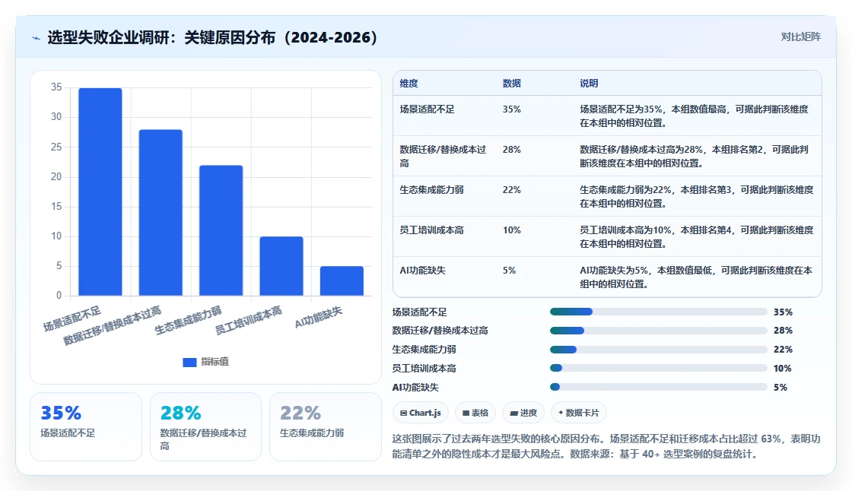The width and height of the screenshot is (852, 491).
Task: Click the 生态集成能力弱 bar in chart
Action: click(221, 230)
